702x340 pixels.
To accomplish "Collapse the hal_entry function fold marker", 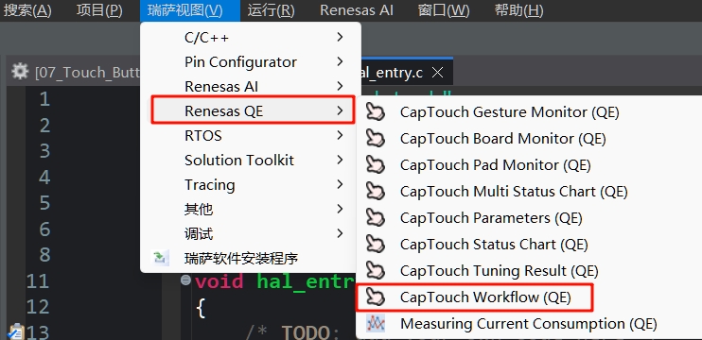I will (x=185, y=280).
